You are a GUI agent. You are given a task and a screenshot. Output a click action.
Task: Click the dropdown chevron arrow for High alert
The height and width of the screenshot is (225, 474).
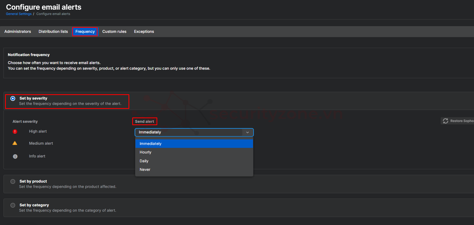tap(247, 132)
